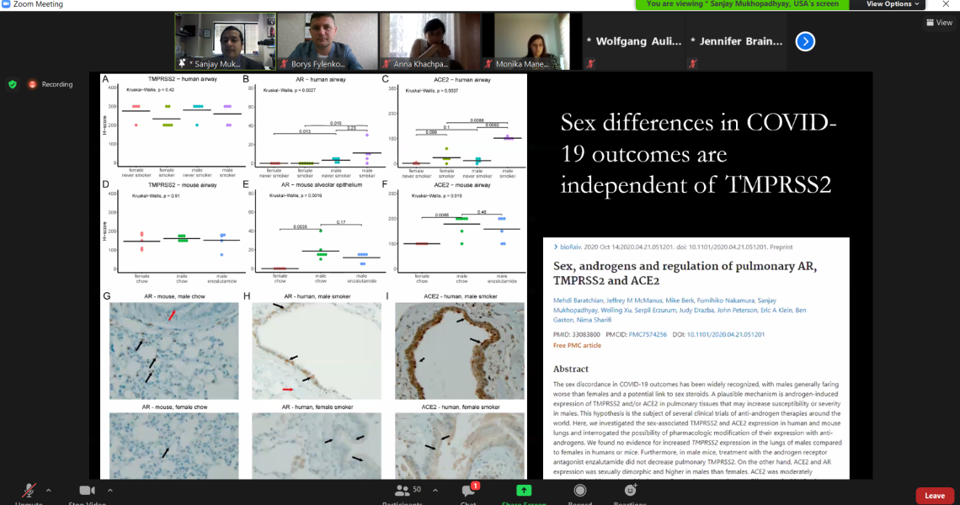The width and height of the screenshot is (960, 505).
Task: Click ACE2 human, male smoker micrograph
Action: 460,351
